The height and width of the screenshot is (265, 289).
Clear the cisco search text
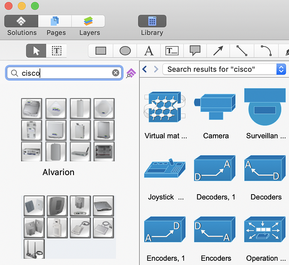pos(116,73)
